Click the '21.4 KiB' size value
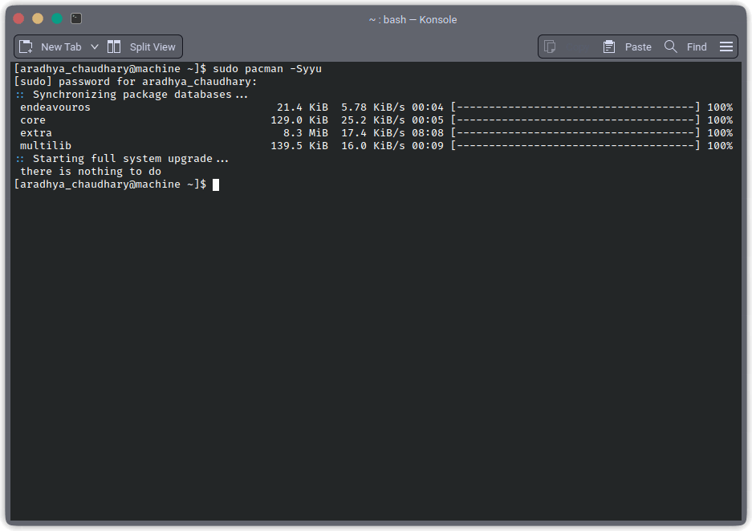The height and width of the screenshot is (531, 752). tap(303, 107)
